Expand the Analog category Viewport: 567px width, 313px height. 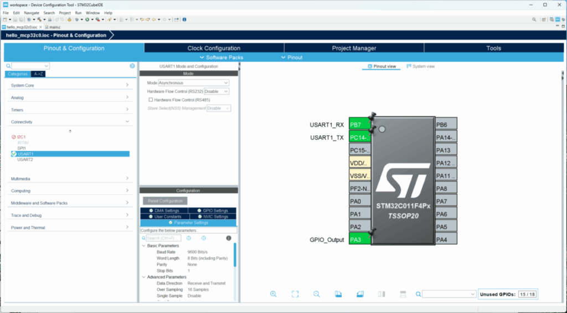(70, 98)
